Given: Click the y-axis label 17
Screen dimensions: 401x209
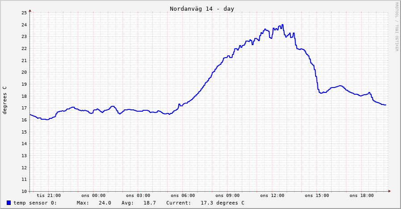Looking at the screenshot, I should click(x=24, y=108).
